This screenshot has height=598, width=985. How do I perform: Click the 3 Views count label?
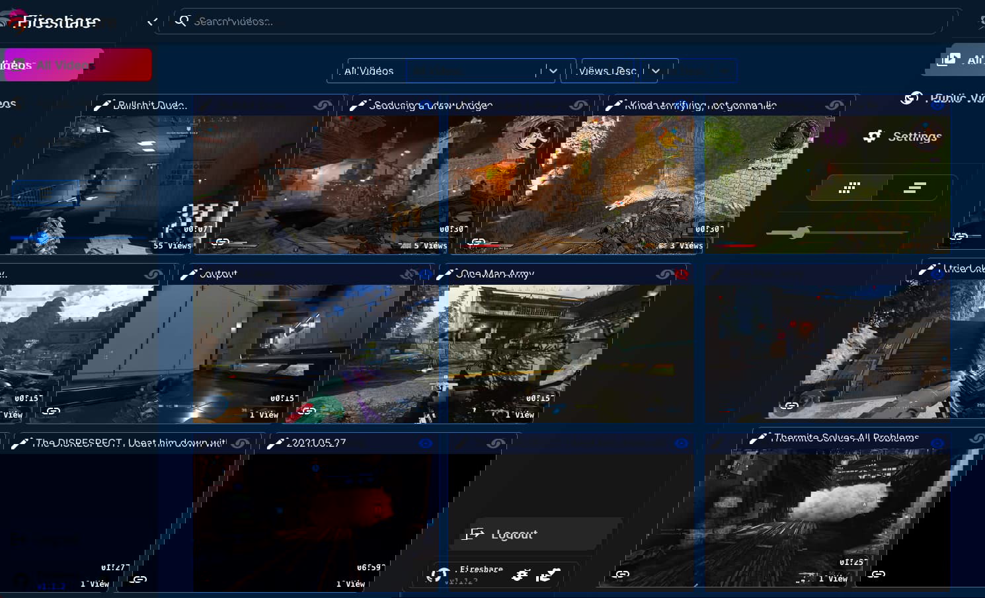[686, 246]
